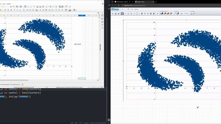Click the insert image icon in iDroo
This screenshot has width=221, height=124.
click(x=151, y=14)
